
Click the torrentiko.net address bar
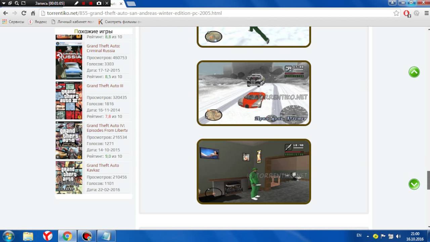click(x=215, y=13)
